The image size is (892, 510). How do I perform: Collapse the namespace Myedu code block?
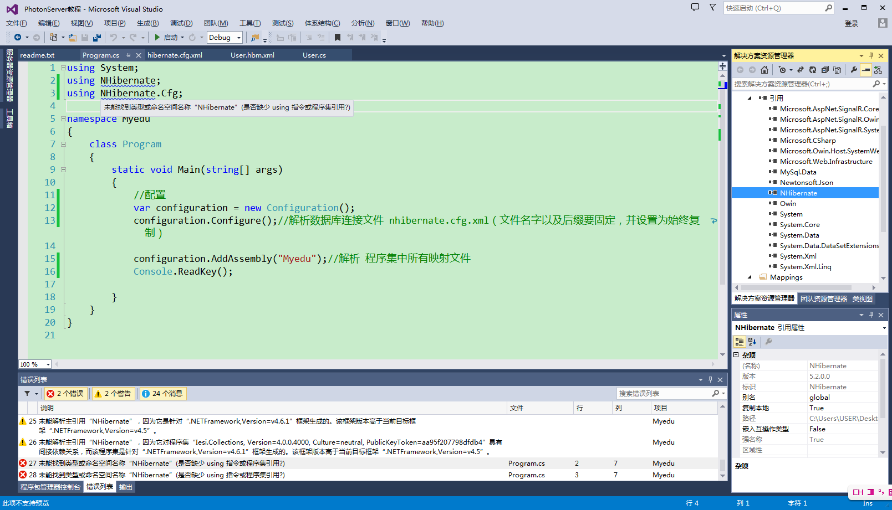click(x=63, y=119)
